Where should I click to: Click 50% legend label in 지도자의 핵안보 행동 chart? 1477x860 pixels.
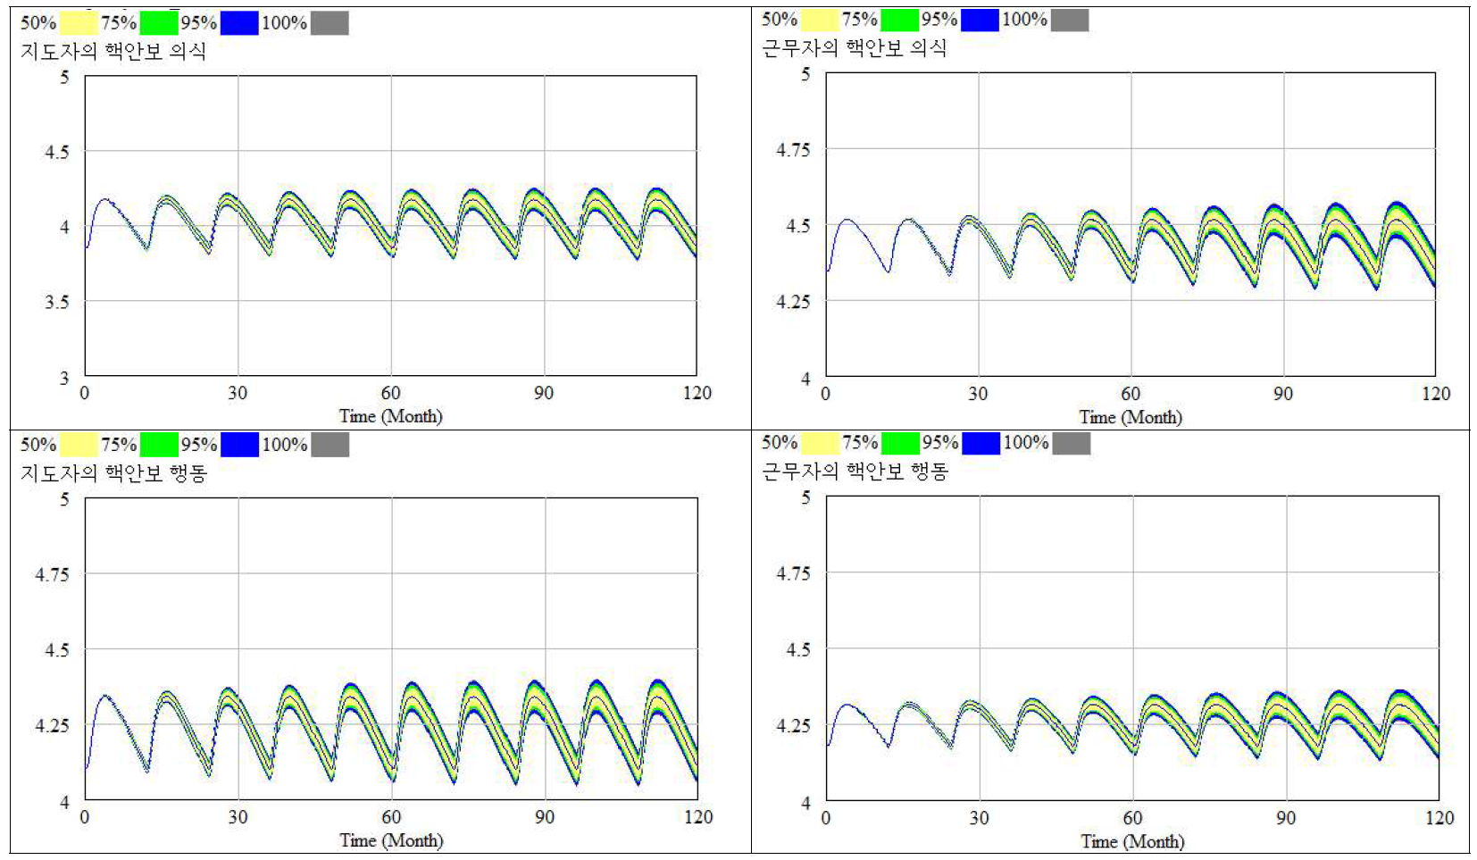tap(38, 445)
